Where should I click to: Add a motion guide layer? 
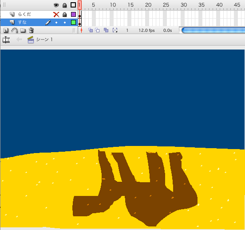[15, 30]
